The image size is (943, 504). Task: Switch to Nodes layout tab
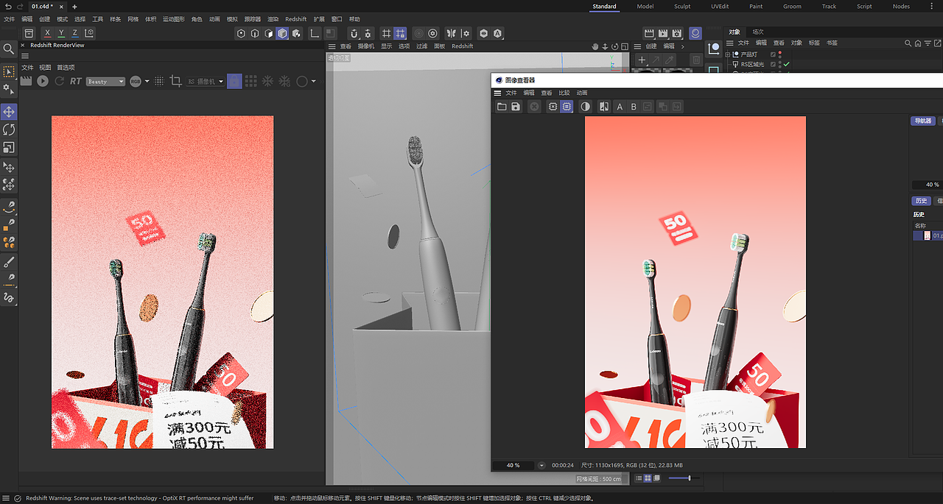901,6
